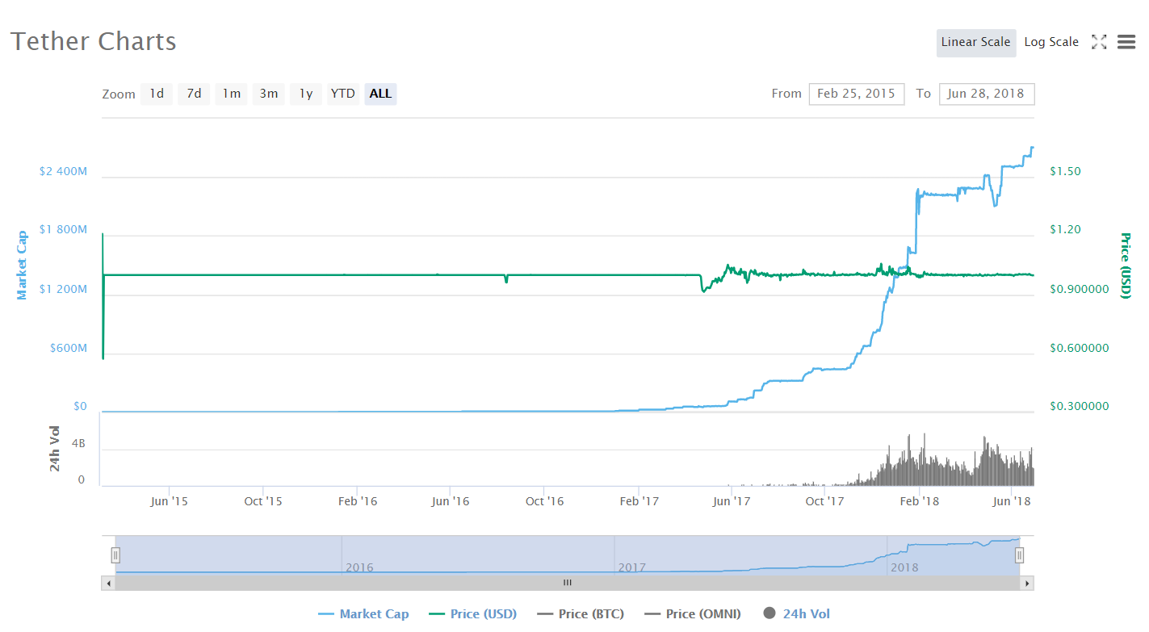1149x632 pixels.
Task: Click the $1.50 price axis label
Action: (x=1065, y=172)
